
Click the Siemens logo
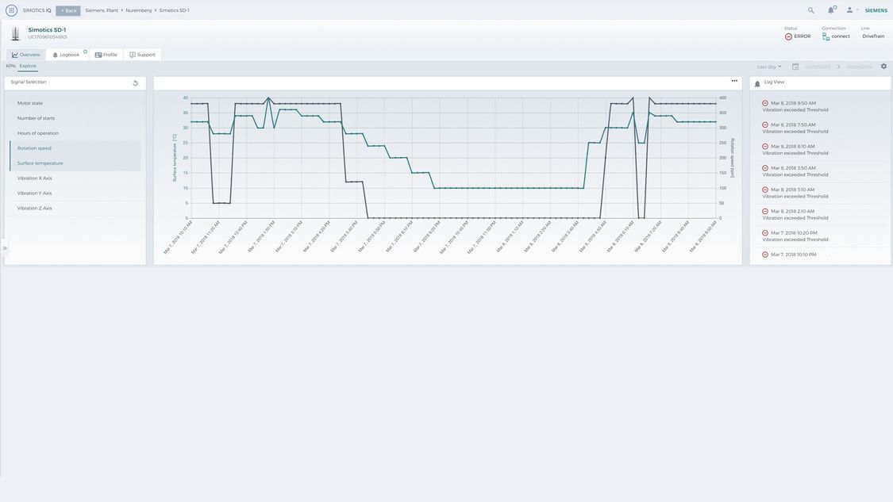pos(876,10)
